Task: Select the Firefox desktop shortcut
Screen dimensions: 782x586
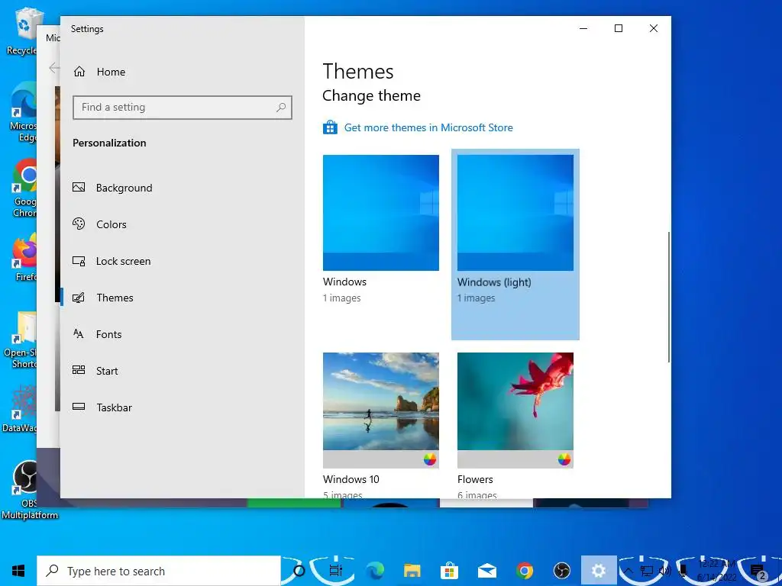Action: click(25, 258)
